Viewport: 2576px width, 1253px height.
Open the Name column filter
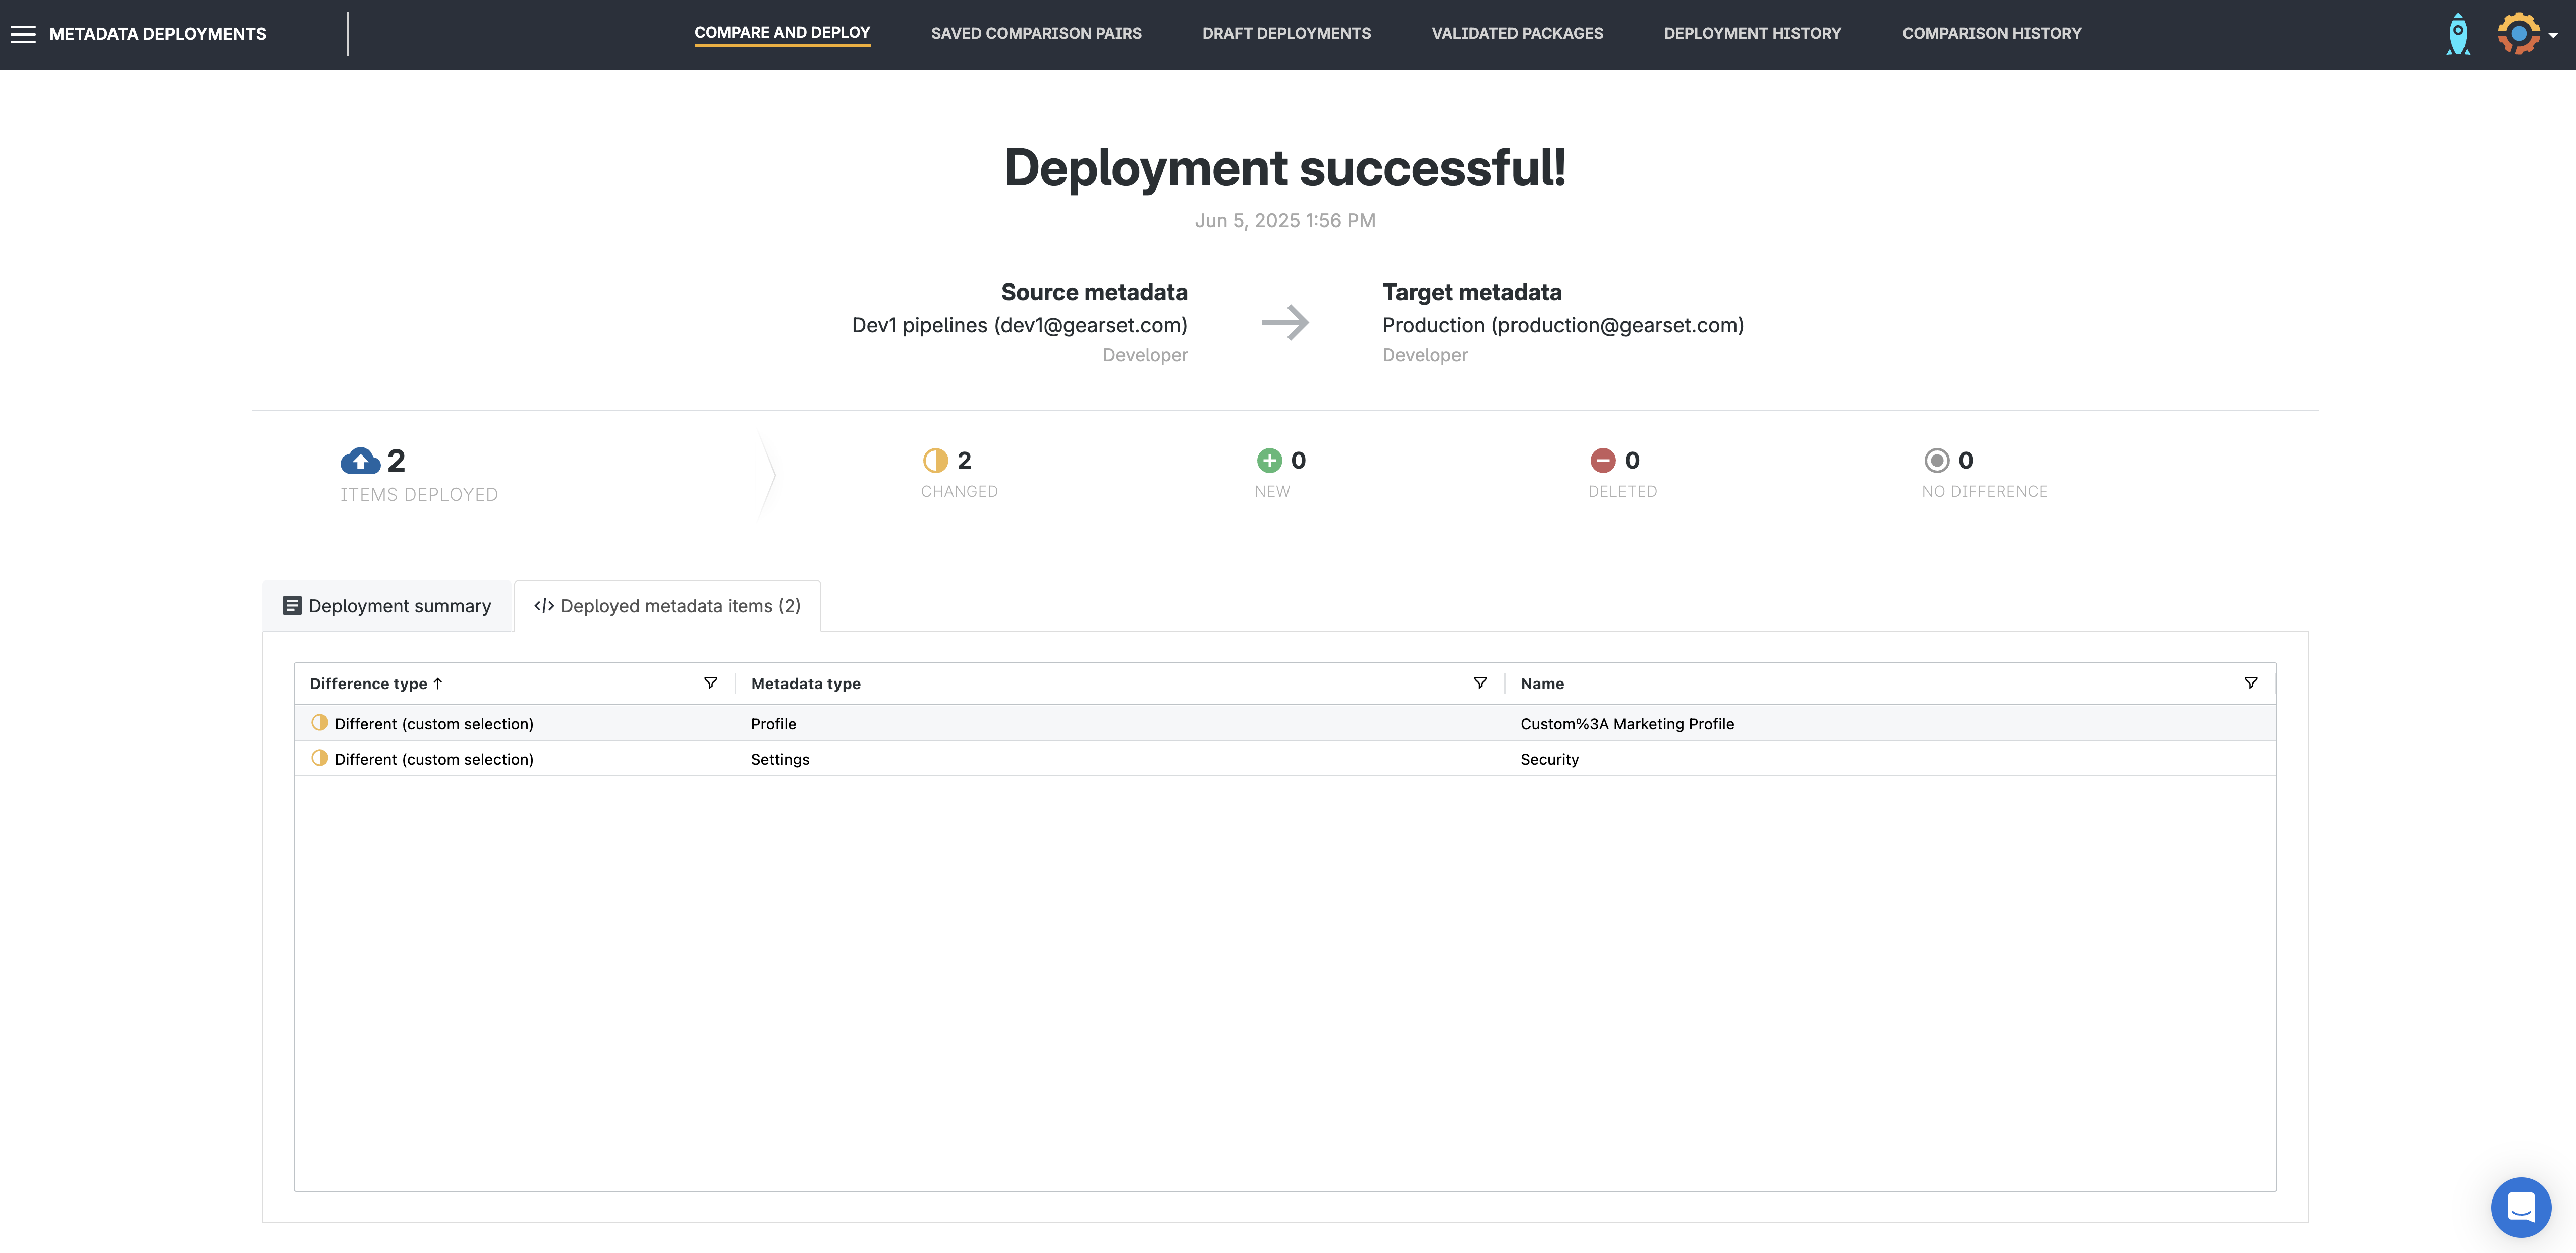[x=2250, y=683]
